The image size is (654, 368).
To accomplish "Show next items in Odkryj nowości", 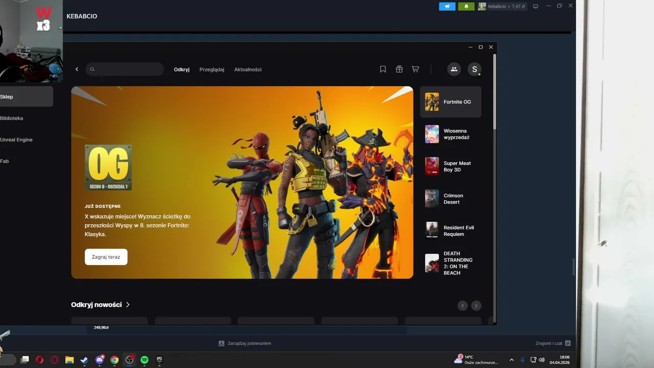I will pos(476,306).
